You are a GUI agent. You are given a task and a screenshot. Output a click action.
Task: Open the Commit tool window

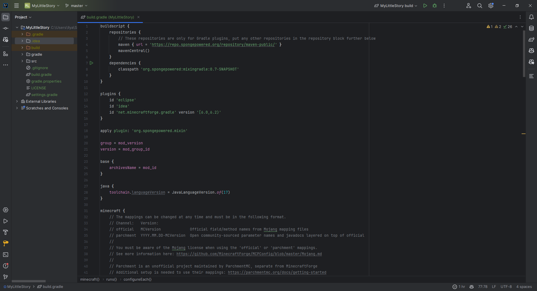pos(6,28)
